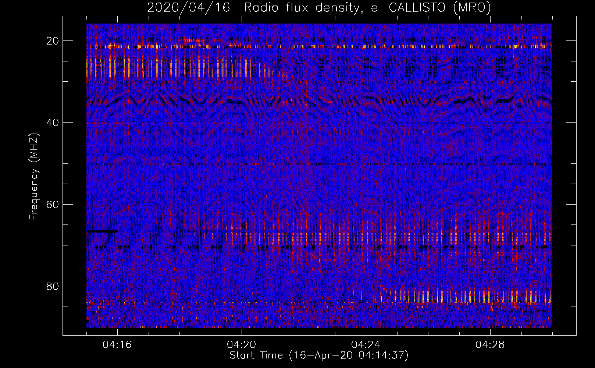This screenshot has width=595, height=368.
Task: Click the 40 frequency tick label
Action: [x=53, y=123]
